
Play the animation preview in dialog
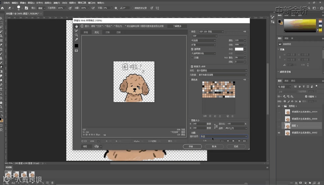[233, 141]
